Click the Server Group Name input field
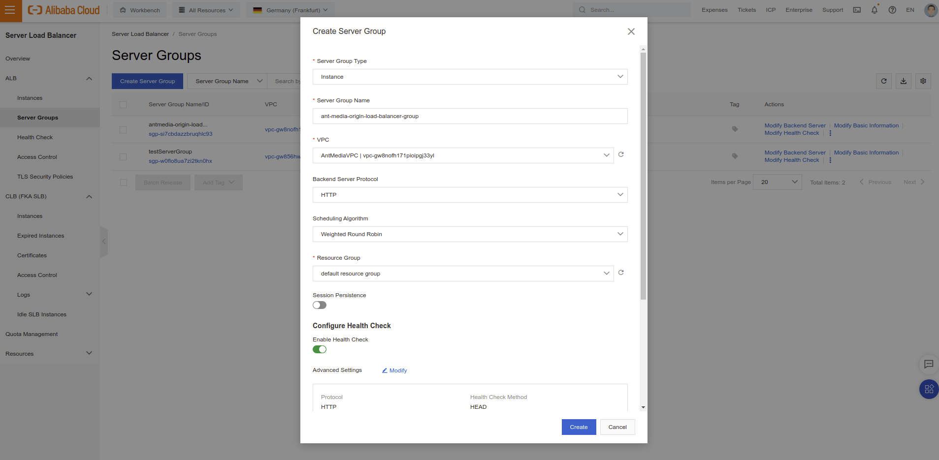Screen dimensions: 939x460 click(x=470, y=116)
